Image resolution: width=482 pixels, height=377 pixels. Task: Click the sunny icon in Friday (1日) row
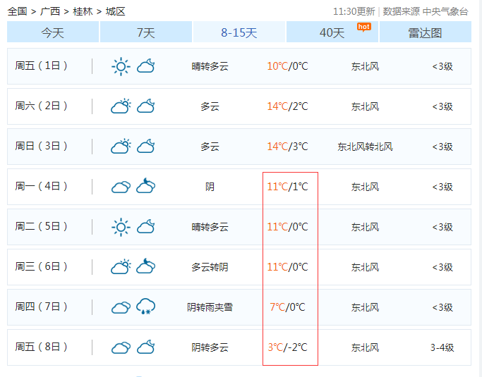(x=121, y=66)
